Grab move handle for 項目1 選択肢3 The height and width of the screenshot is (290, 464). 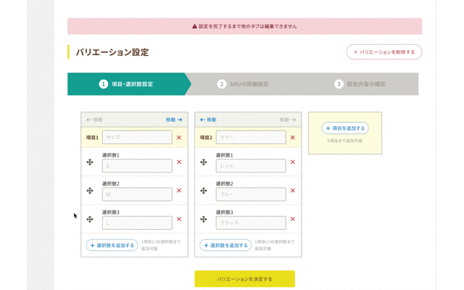click(x=90, y=219)
